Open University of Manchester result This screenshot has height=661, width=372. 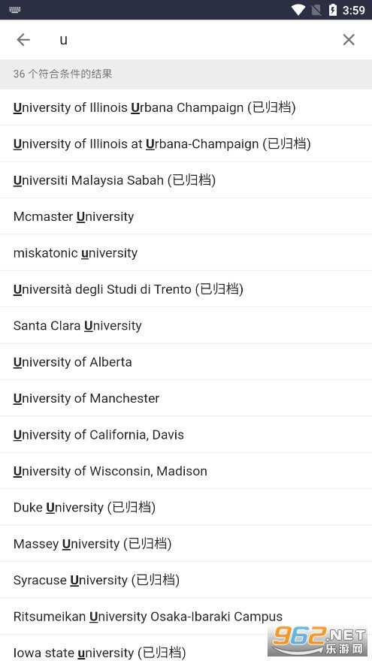click(x=186, y=398)
